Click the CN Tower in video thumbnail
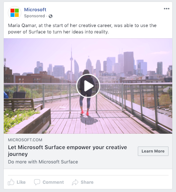The height and width of the screenshot is (192, 176). click(x=72, y=60)
